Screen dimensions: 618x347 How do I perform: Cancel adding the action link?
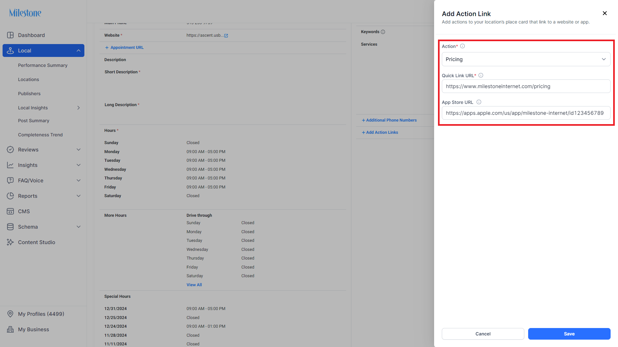[x=483, y=334]
